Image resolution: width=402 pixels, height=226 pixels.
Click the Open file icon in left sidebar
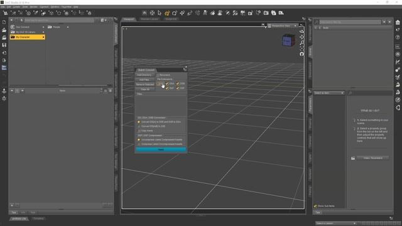point(4,30)
